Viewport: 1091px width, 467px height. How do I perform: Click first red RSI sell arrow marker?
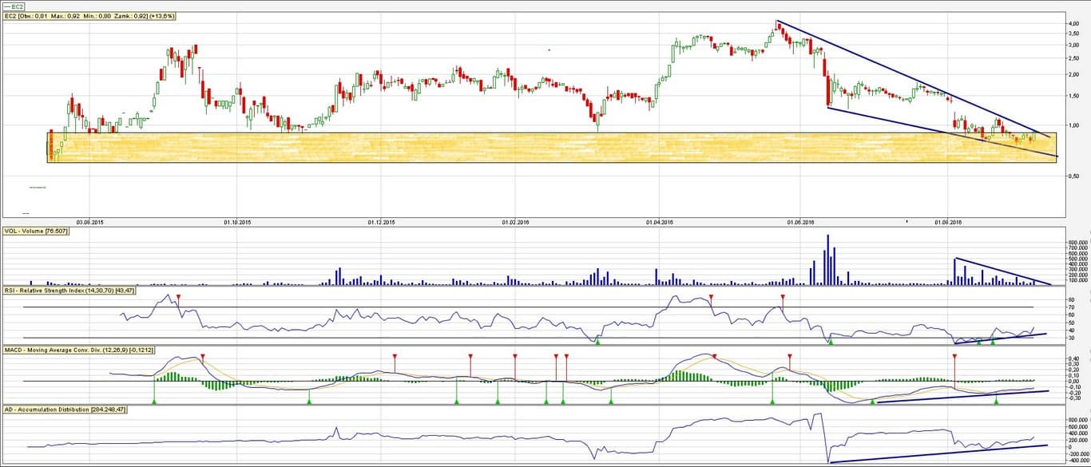click(179, 298)
